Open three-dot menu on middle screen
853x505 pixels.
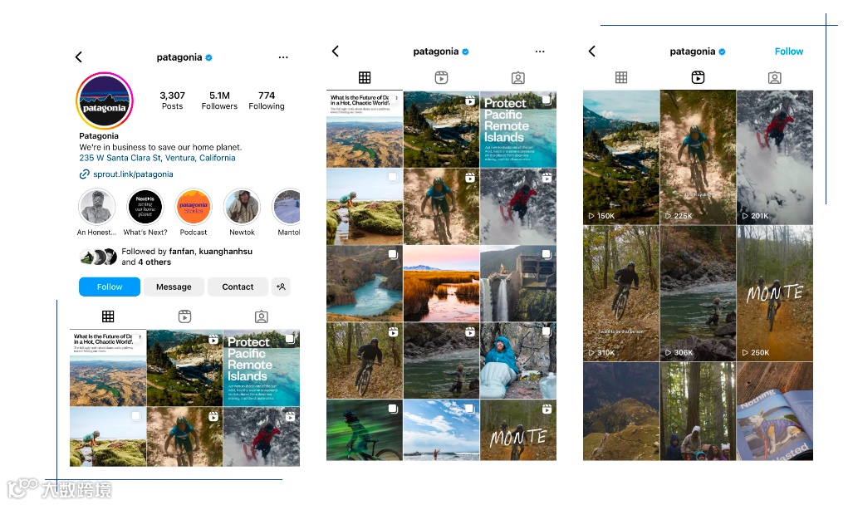540,51
